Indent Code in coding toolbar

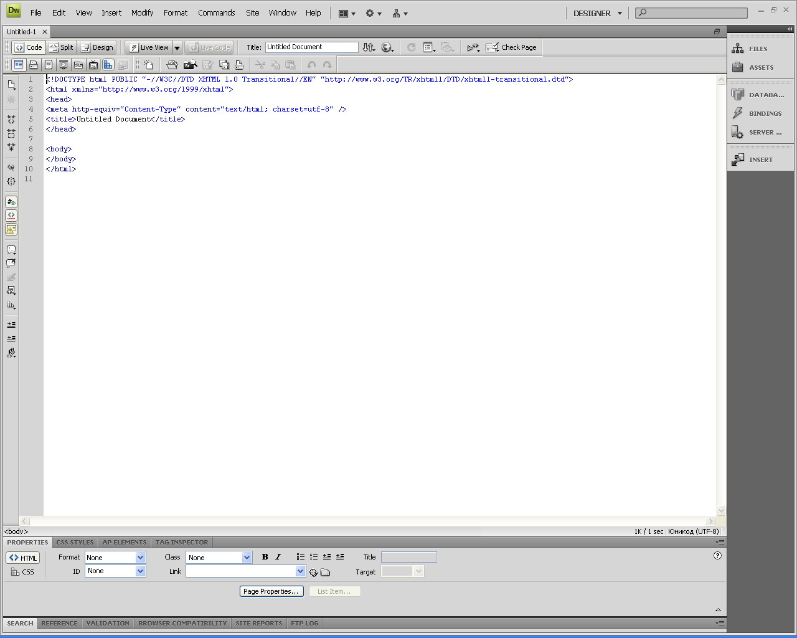pos(11,325)
